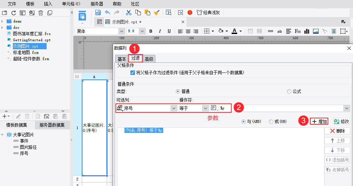Click the new folder icon in file panel
This screenshot has width=353, height=186.
click(5, 13)
